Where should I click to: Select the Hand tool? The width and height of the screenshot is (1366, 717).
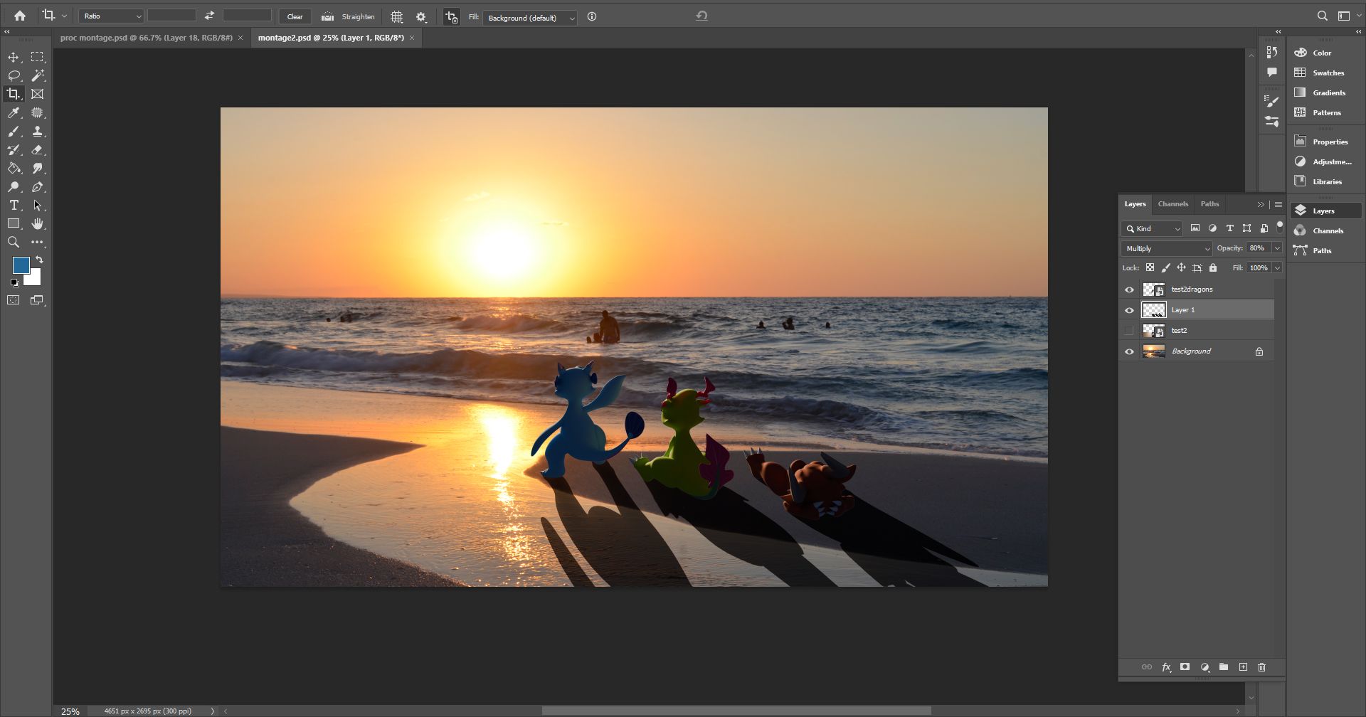point(37,224)
